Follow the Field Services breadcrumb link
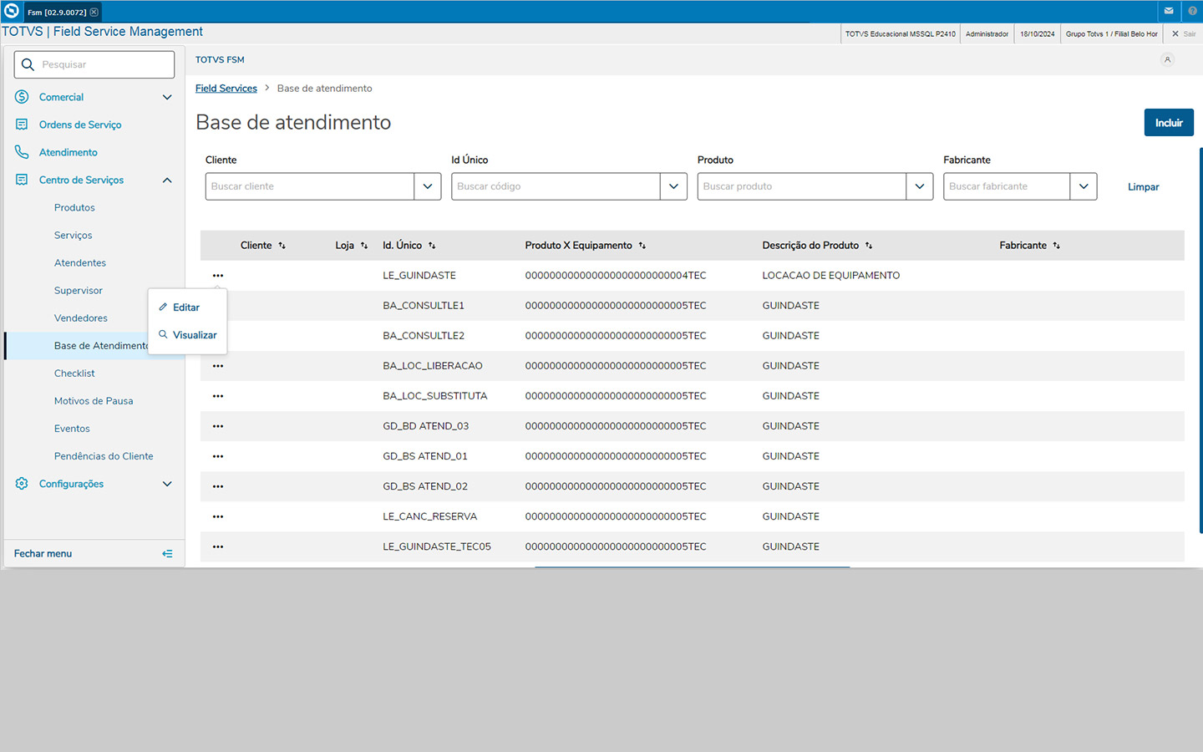This screenshot has height=752, width=1203. [x=226, y=89]
